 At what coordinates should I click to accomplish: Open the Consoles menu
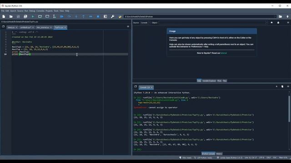pyautogui.click(x=40, y=11)
